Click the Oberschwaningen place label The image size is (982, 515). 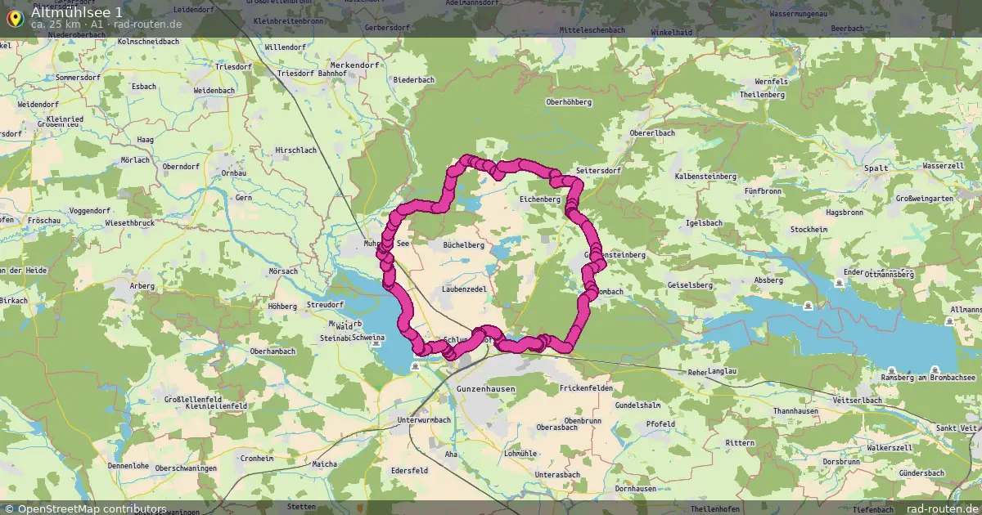[x=185, y=468]
